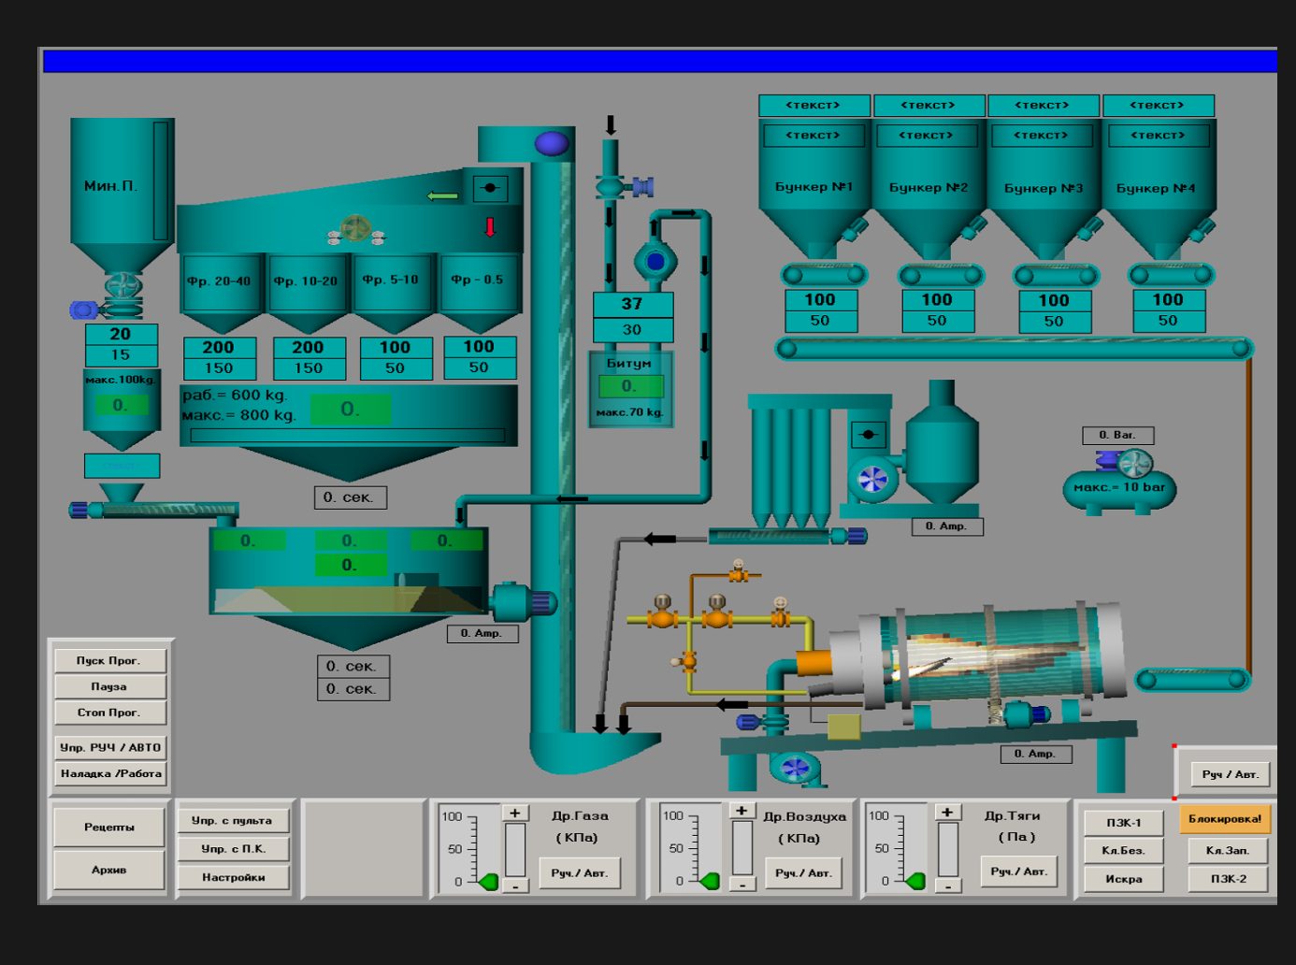Click the air compressor icon
The width and height of the screenshot is (1296, 965).
coord(1120,482)
